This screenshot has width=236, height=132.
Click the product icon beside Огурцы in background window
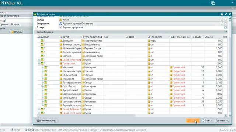[x=13, y=32]
